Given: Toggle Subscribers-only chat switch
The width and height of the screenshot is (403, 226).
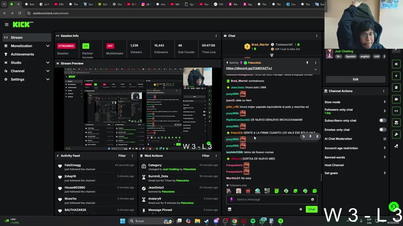Looking at the screenshot, I should click(x=383, y=121).
